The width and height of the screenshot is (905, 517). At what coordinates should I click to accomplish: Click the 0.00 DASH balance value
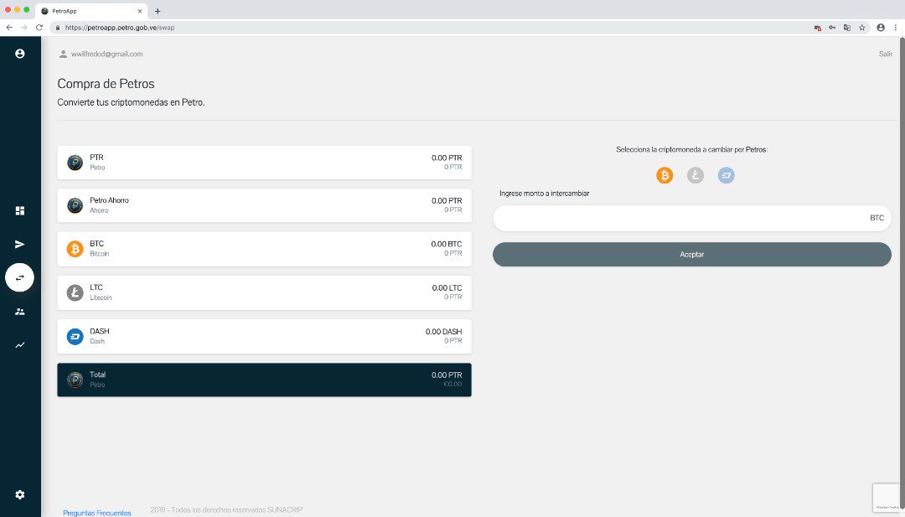(443, 331)
